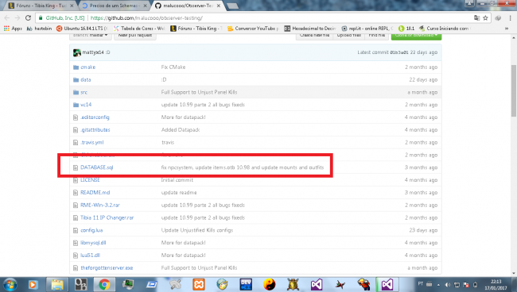Open Tabela de Cores bookmark
The height and width of the screenshot is (292, 517).
139,29
